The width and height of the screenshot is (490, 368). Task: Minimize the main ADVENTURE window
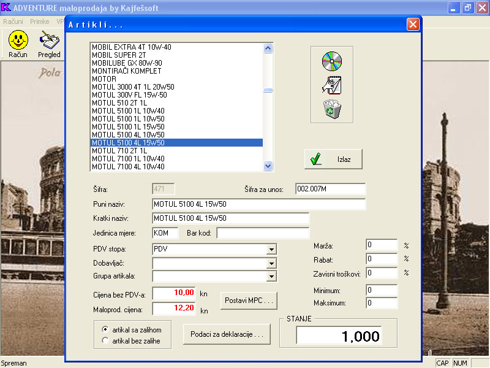[x=453, y=7]
